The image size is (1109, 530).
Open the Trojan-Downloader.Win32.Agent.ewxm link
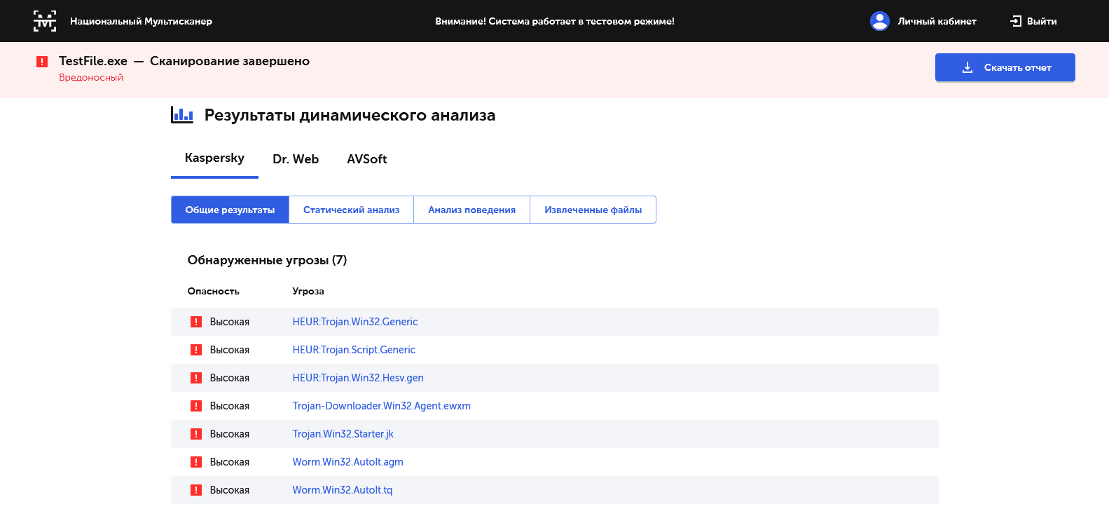tap(382, 406)
